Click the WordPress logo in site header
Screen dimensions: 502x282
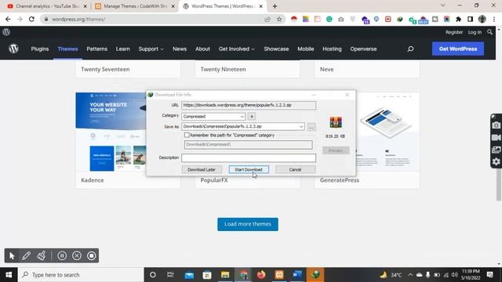tap(13, 49)
